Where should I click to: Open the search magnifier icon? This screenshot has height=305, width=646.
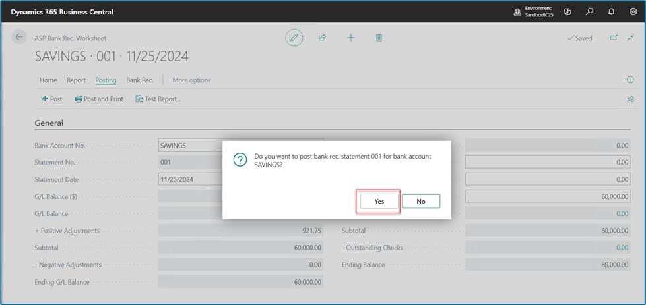coord(589,12)
